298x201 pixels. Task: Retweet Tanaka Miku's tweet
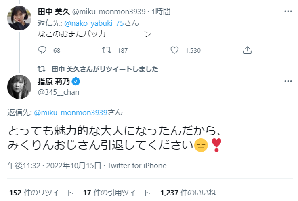[107, 50]
